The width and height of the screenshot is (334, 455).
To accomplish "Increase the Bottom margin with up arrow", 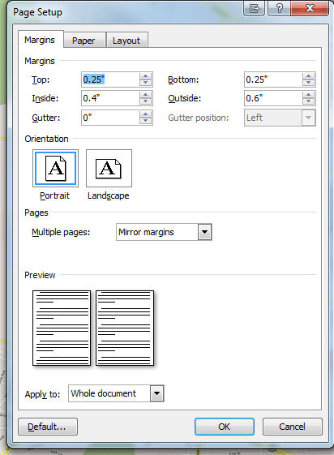I will coord(309,76).
